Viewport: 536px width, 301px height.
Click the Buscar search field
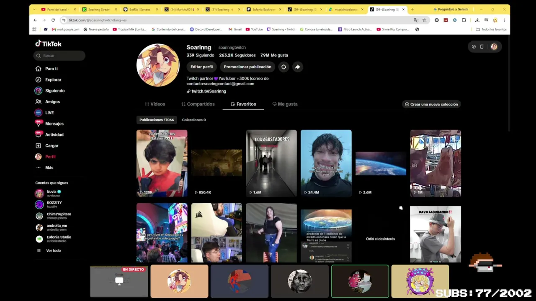point(59,56)
